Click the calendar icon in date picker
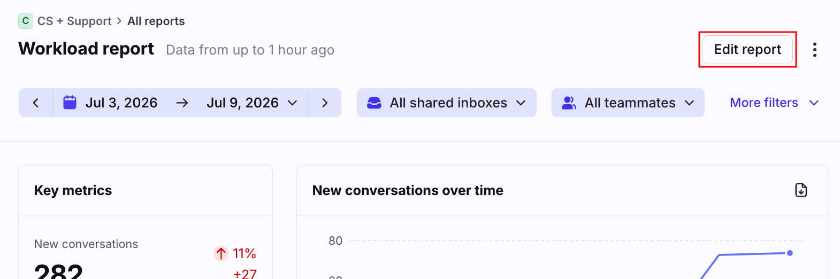This screenshot has height=279, width=840. coord(70,103)
